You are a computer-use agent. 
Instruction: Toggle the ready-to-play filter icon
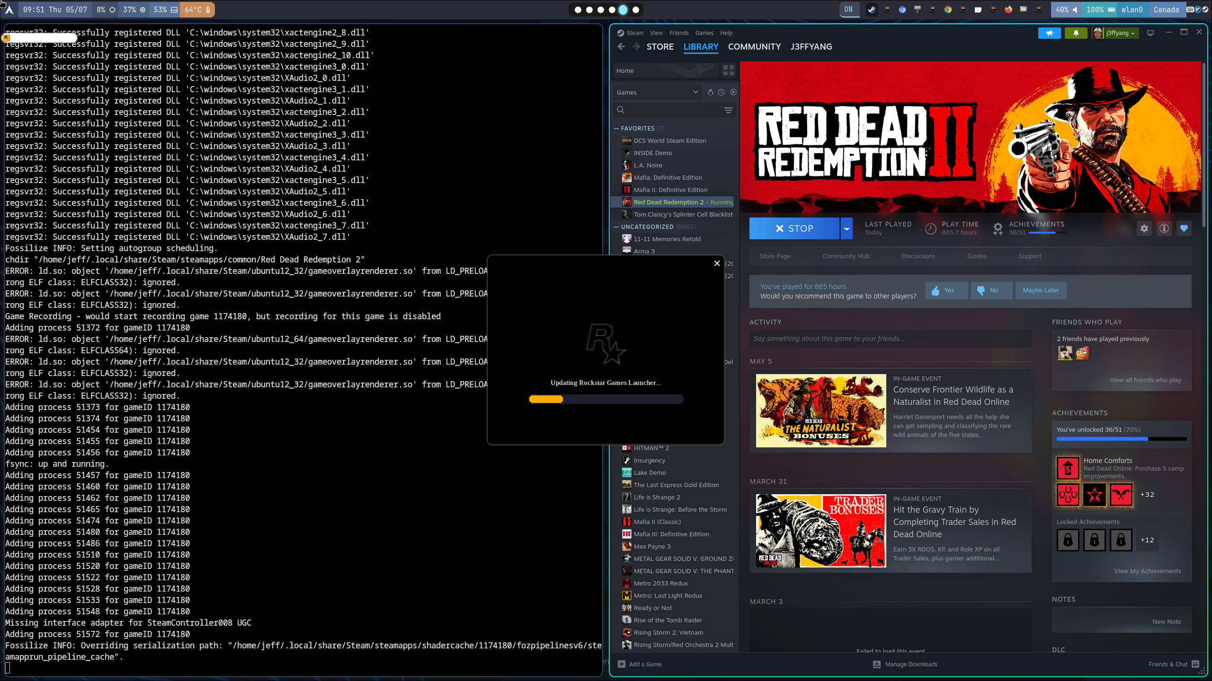[x=733, y=92]
